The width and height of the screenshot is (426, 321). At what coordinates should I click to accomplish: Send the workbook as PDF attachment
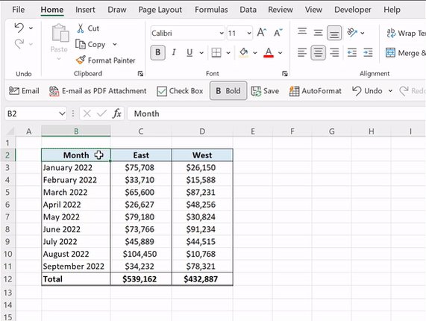point(98,91)
